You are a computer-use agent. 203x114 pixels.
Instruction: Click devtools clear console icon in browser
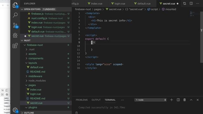point(7,94)
